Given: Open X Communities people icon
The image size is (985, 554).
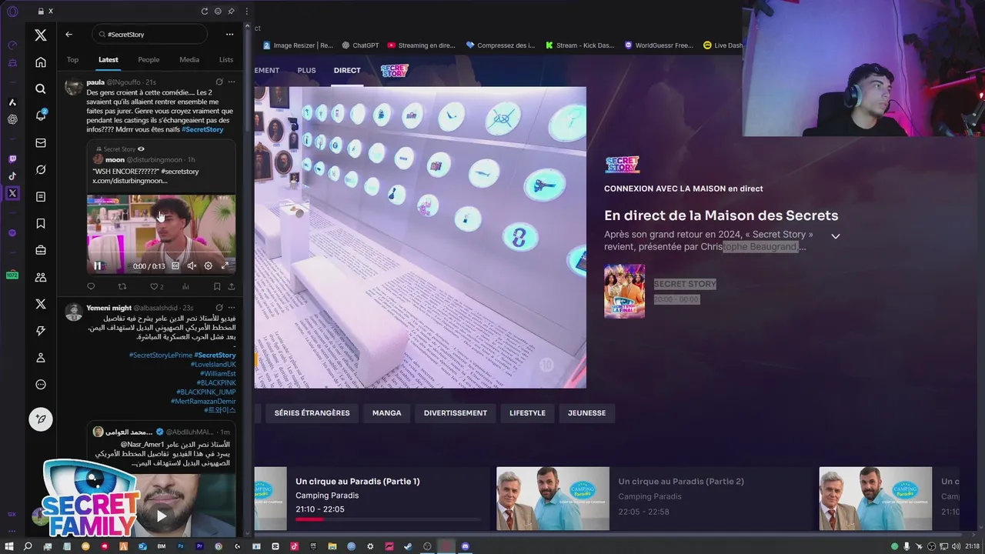Looking at the screenshot, I should [41, 277].
